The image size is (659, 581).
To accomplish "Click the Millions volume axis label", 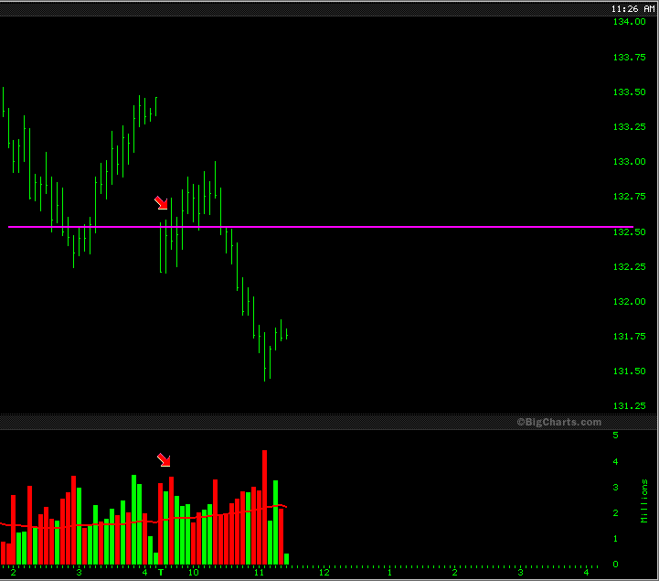I will [x=644, y=501].
